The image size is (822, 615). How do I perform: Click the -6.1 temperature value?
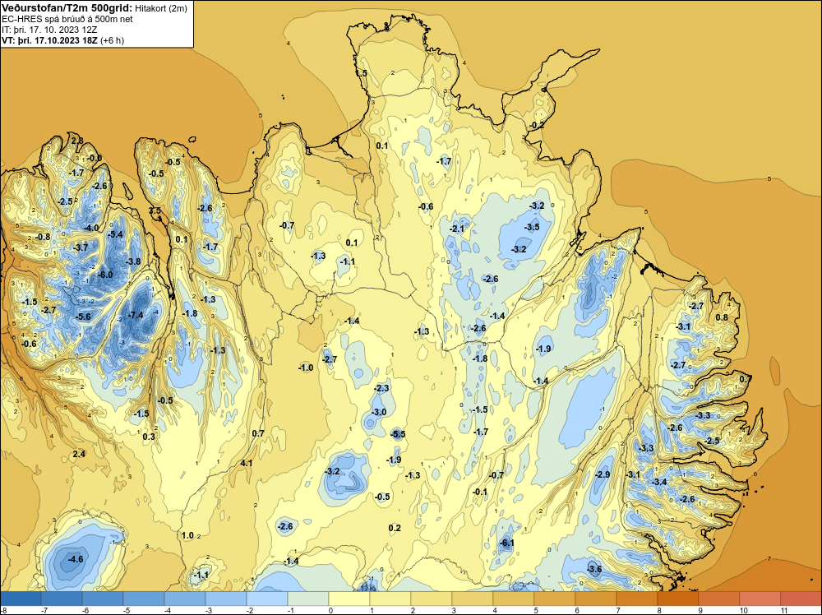click(506, 543)
